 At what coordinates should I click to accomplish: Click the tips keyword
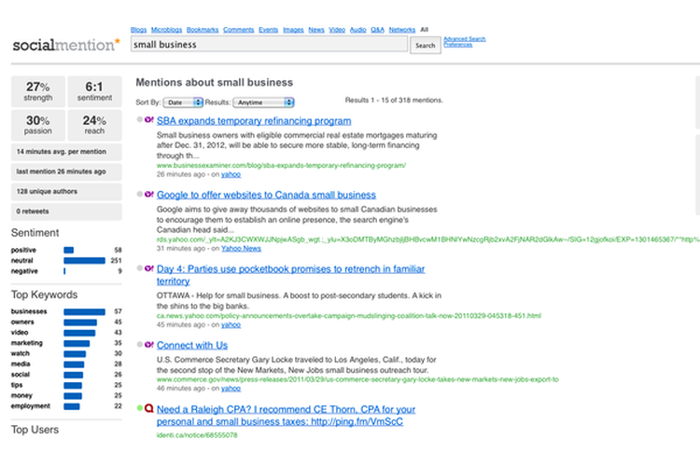17,385
